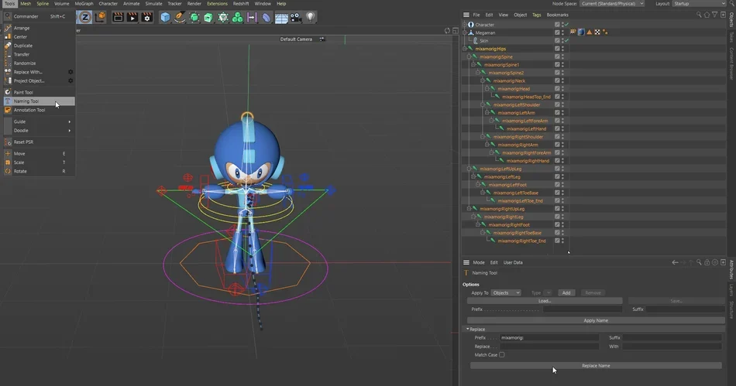Click Megaman checkerboard UVW tag
736x386 pixels.
597,32
